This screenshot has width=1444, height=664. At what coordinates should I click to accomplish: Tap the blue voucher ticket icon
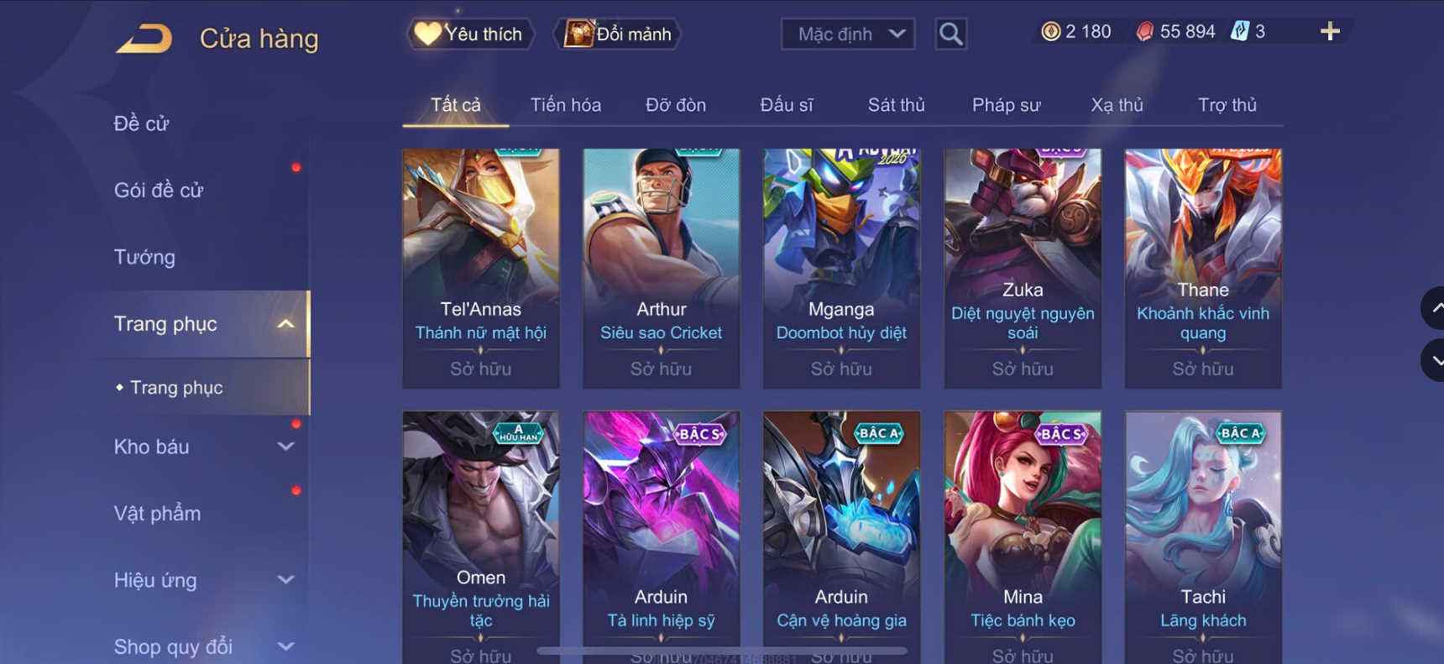(1239, 32)
